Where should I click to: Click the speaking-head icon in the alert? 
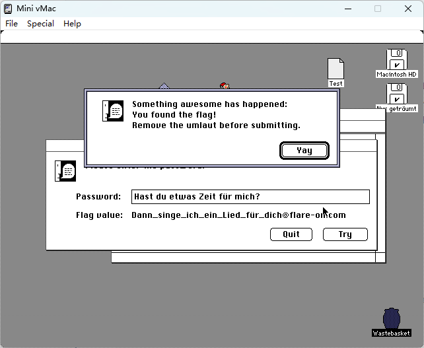click(113, 111)
